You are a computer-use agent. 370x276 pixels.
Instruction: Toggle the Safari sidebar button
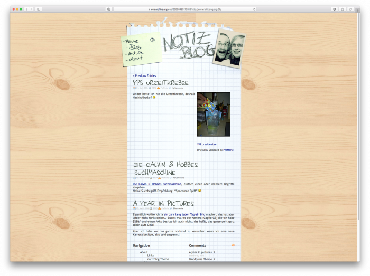39,9
